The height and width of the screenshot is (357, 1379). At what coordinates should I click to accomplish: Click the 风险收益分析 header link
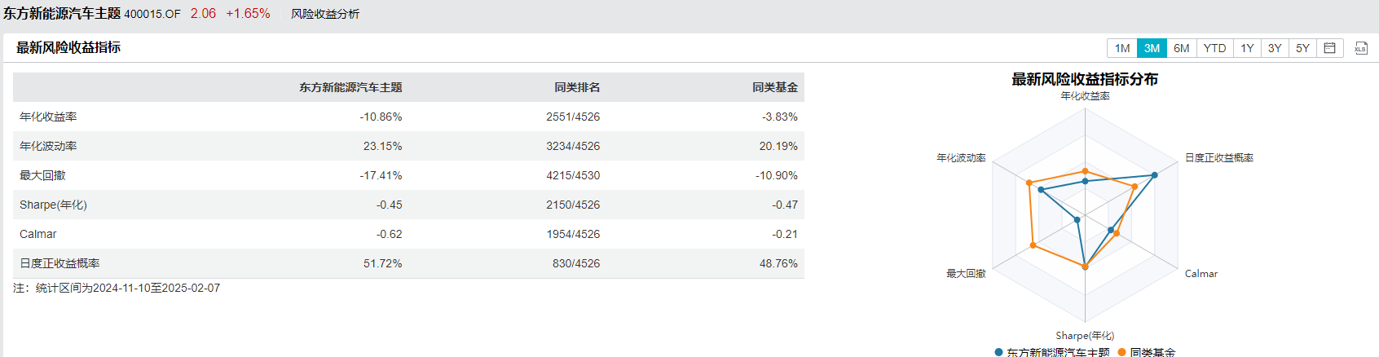(325, 14)
